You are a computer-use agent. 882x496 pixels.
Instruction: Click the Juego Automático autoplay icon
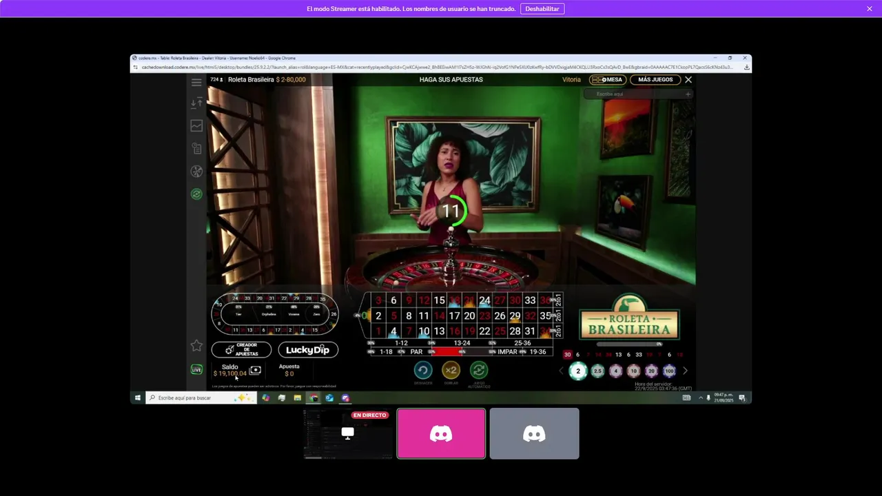tap(479, 371)
